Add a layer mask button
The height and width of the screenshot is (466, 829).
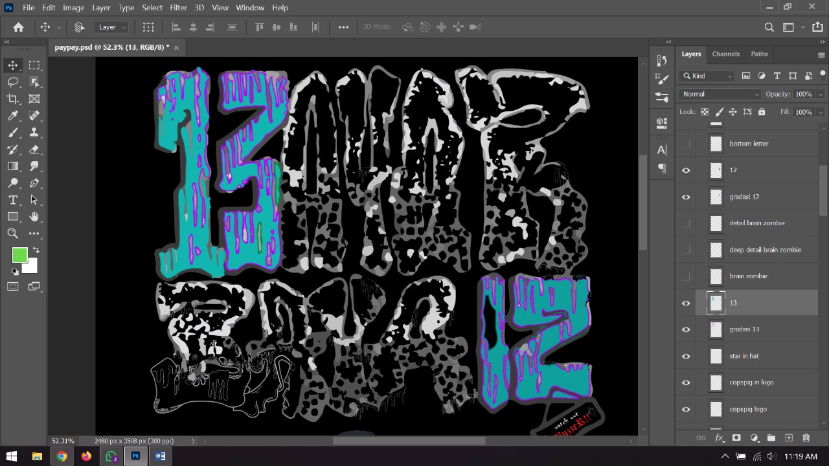coord(736,438)
